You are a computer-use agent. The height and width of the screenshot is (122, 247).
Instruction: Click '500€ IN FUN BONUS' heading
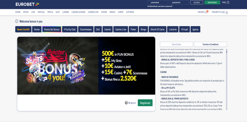tap(169, 77)
